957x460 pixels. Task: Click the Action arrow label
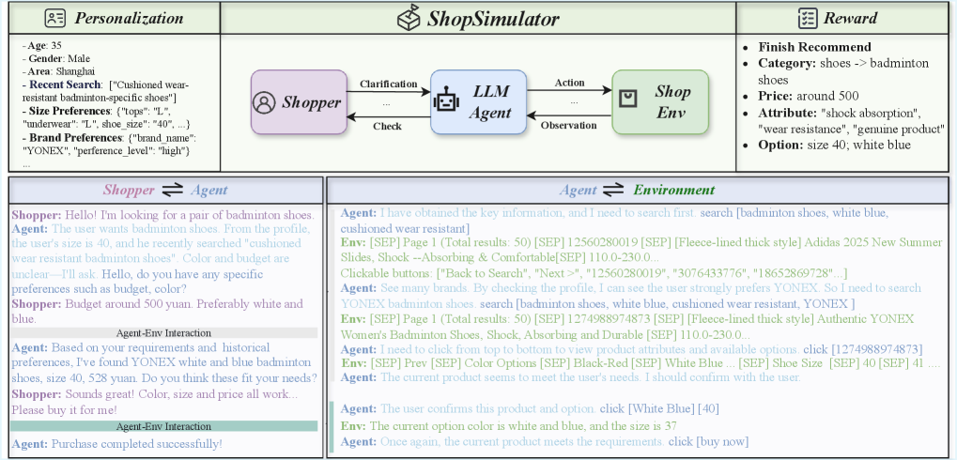(x=569, y=83)
